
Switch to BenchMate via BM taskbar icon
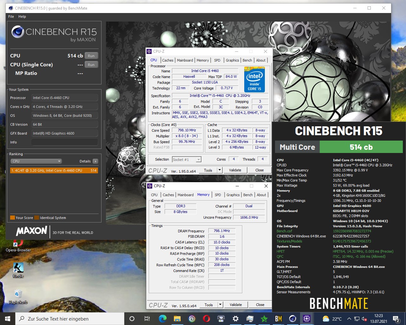(278, 319)
